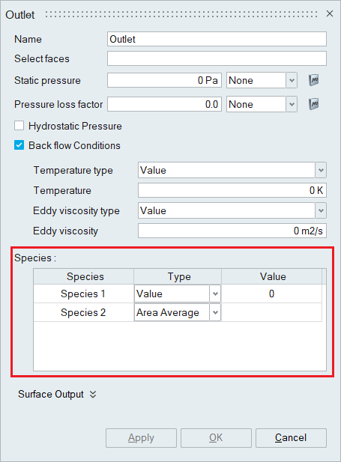Open the Eddy viscosity type dropdown
341x462 pixels.
click(232, 210)
